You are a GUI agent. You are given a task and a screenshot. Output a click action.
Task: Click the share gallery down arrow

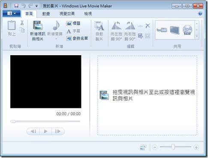tap(197, 30)
